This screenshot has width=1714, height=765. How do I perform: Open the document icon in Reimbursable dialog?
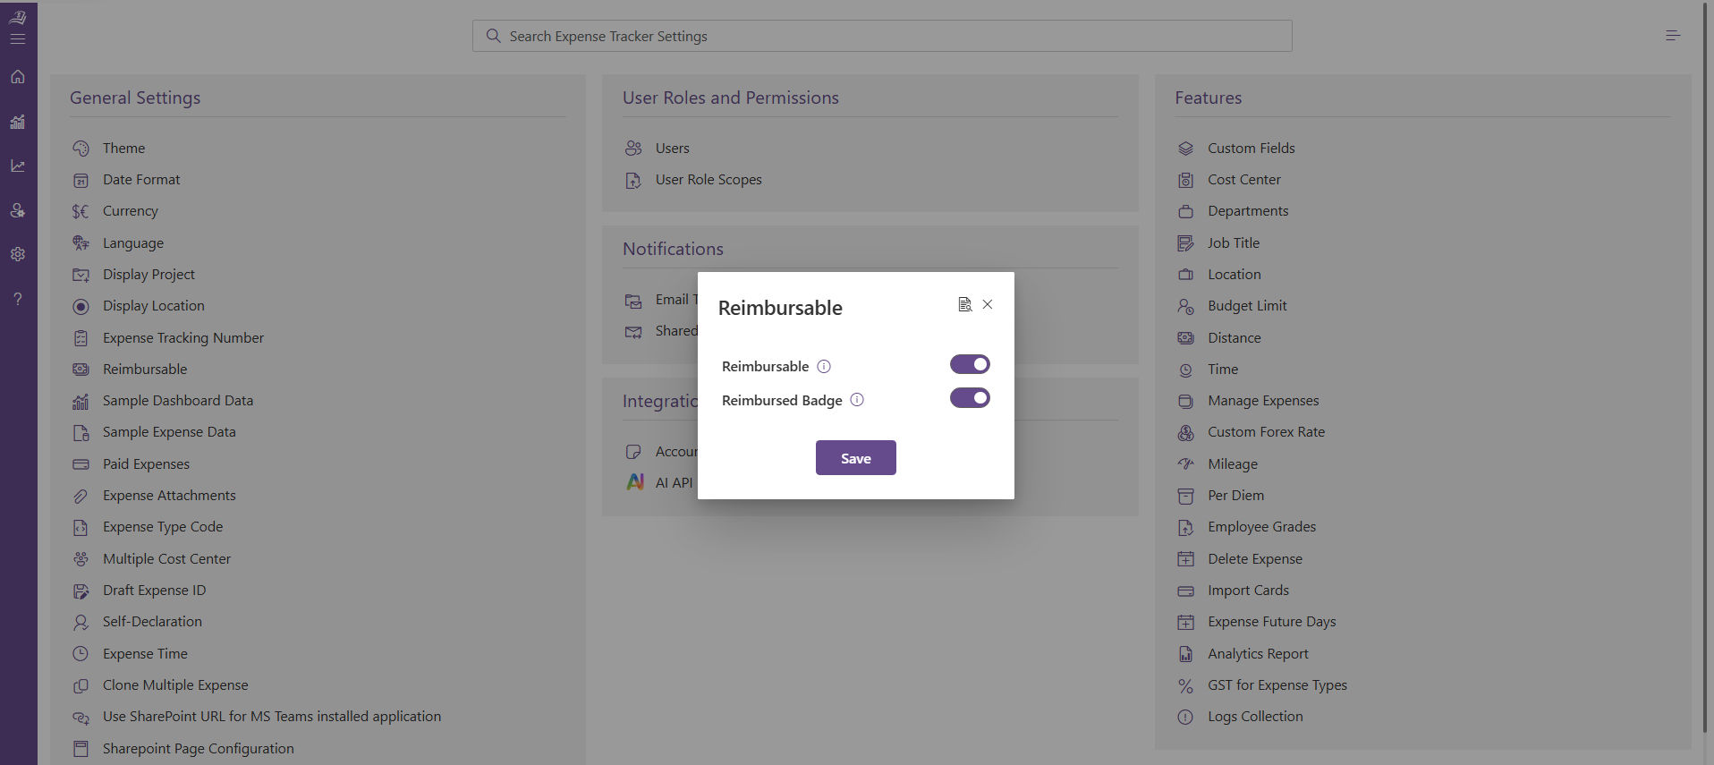click(964, 304)
